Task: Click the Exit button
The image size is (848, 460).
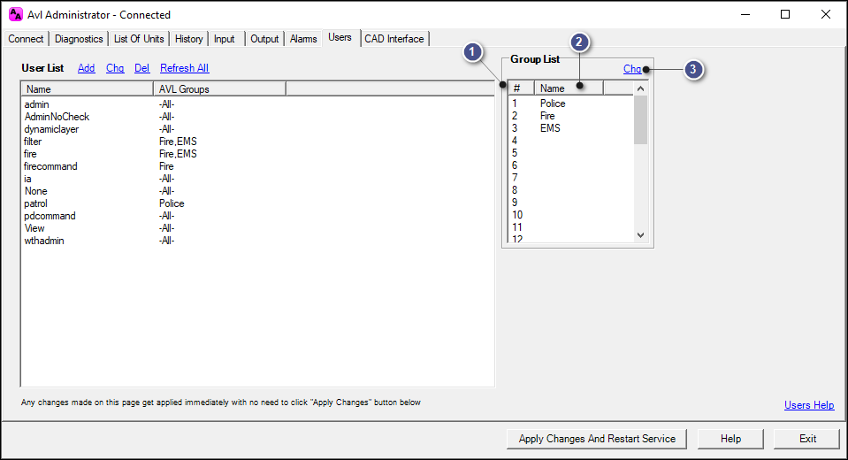Action: pyautogui.click(x=807, y=439)
